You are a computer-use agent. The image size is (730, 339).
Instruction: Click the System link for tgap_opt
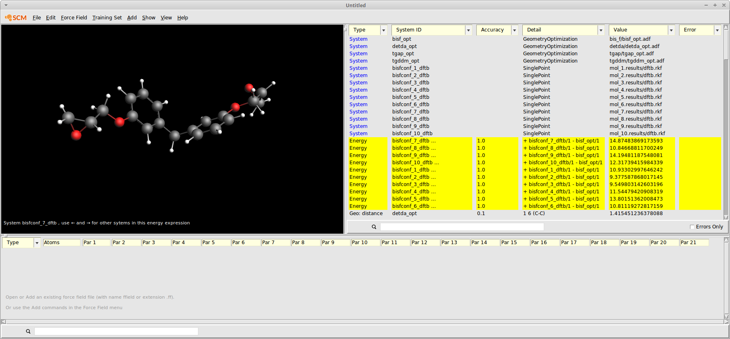(x=358, y=54)
